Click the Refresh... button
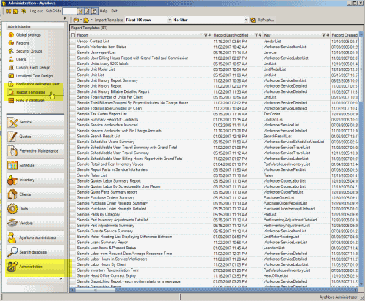 [266, 20]
